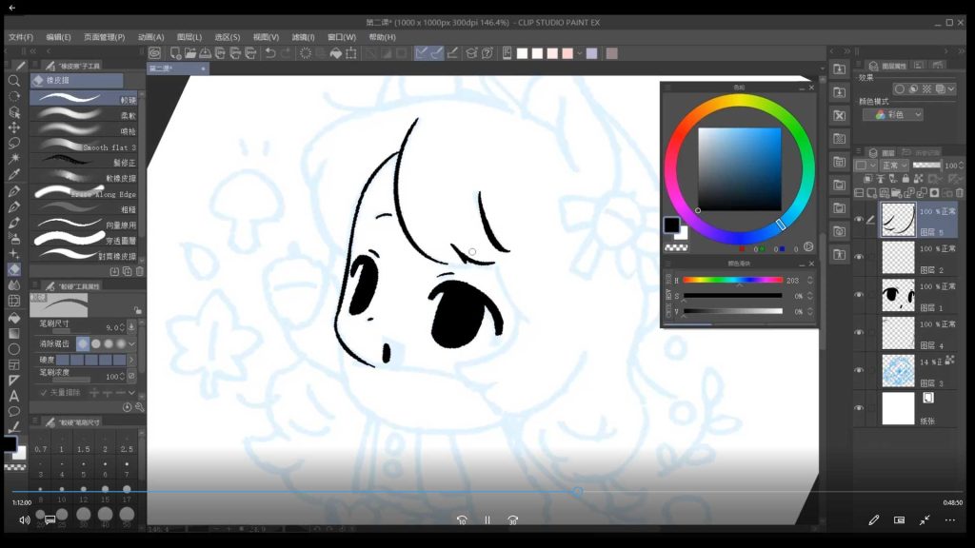Open the 选区(S) menu
Viewport: 975px width, 548px height.
click(x=227, y=37)
